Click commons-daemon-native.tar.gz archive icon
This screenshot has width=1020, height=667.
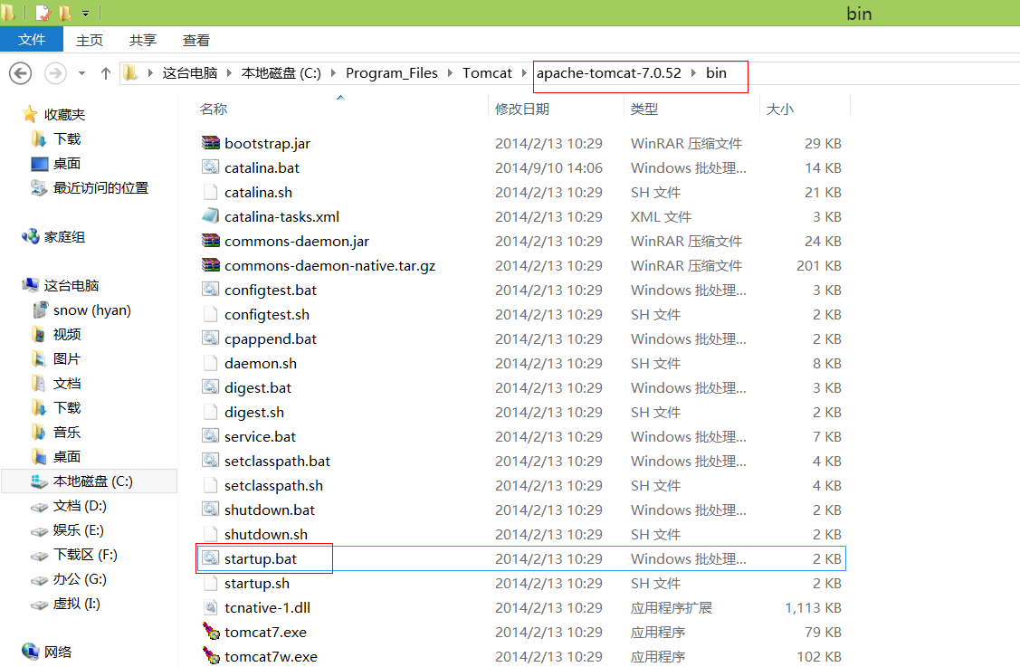click(x=210, y=265)
